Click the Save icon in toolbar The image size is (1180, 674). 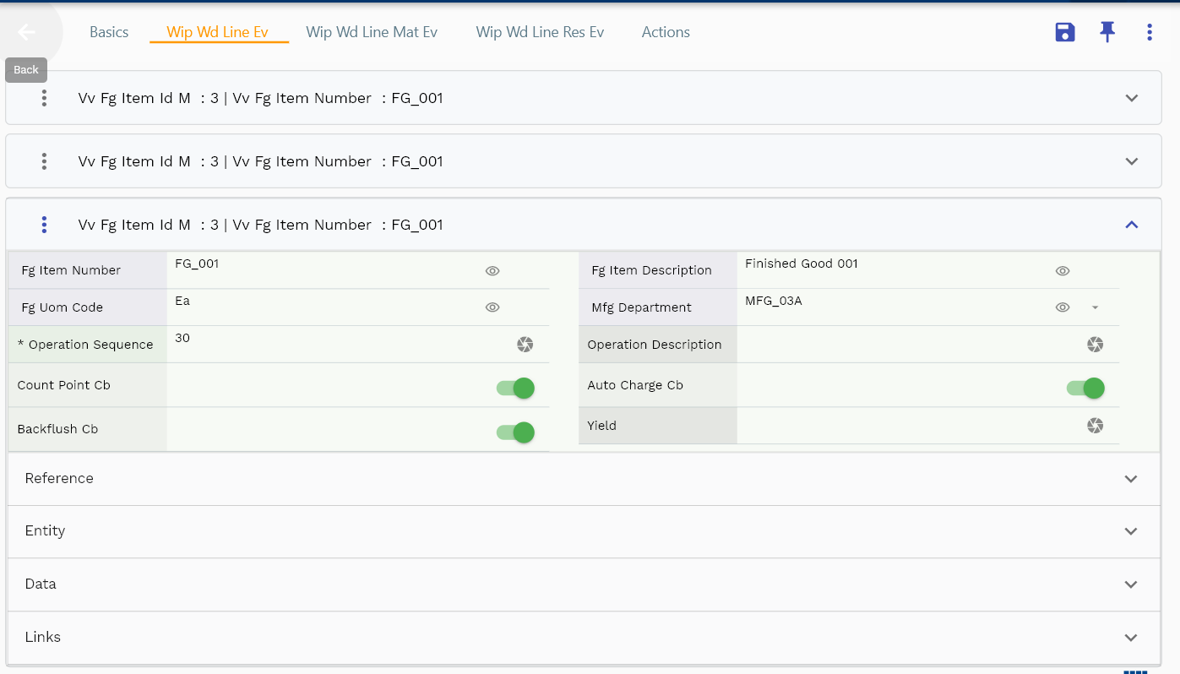point(1064,31)
